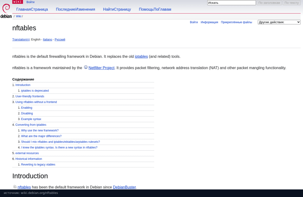The image size is (303, 197).
Task: Jump to Introduction in contents
Action: pos(23,85)
